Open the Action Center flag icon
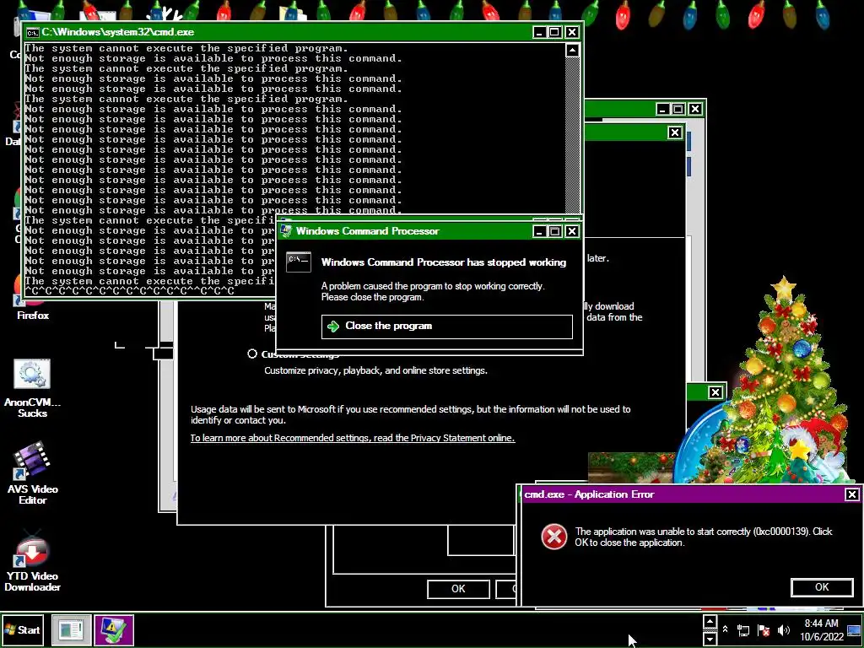864x648 pixels. (x=763, y=629)
